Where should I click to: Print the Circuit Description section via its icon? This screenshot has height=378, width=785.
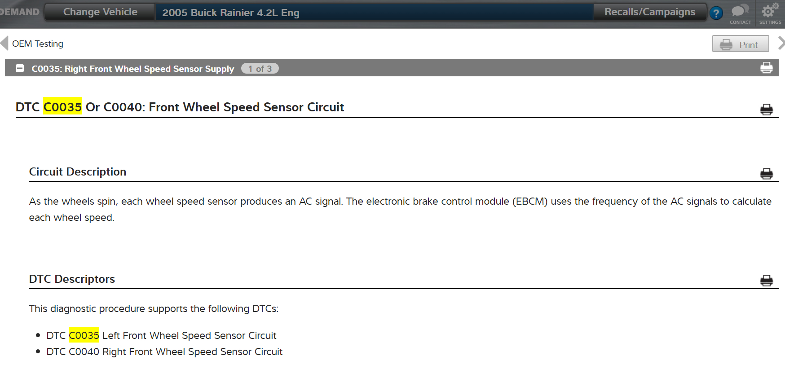coord(767,174)
